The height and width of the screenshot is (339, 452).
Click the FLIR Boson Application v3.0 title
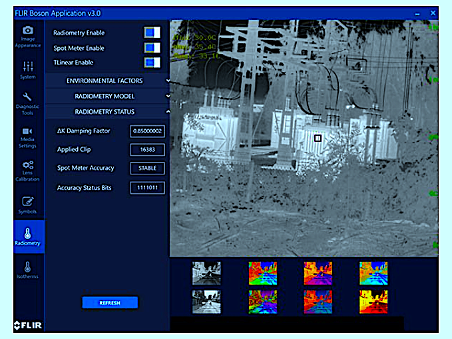(58, 13)
